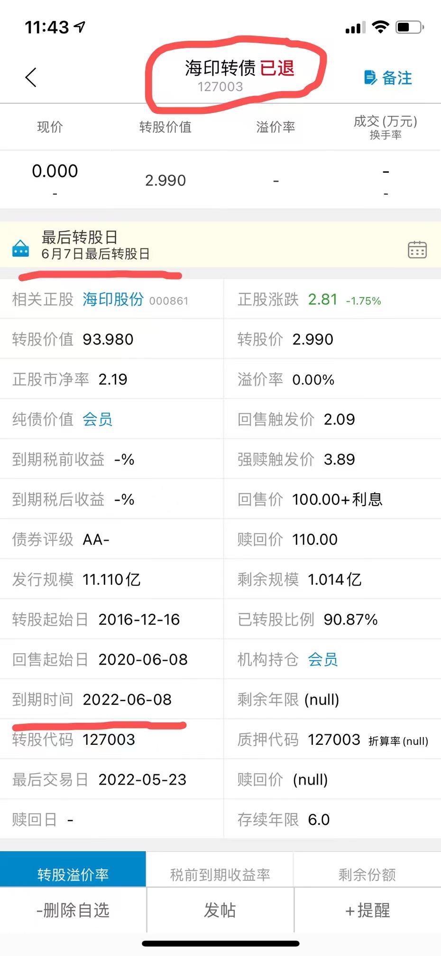The image size is (441, 956).
Task: Tap the 溢价率 column header
Action: pyautogui.click(x=276, y=127)
